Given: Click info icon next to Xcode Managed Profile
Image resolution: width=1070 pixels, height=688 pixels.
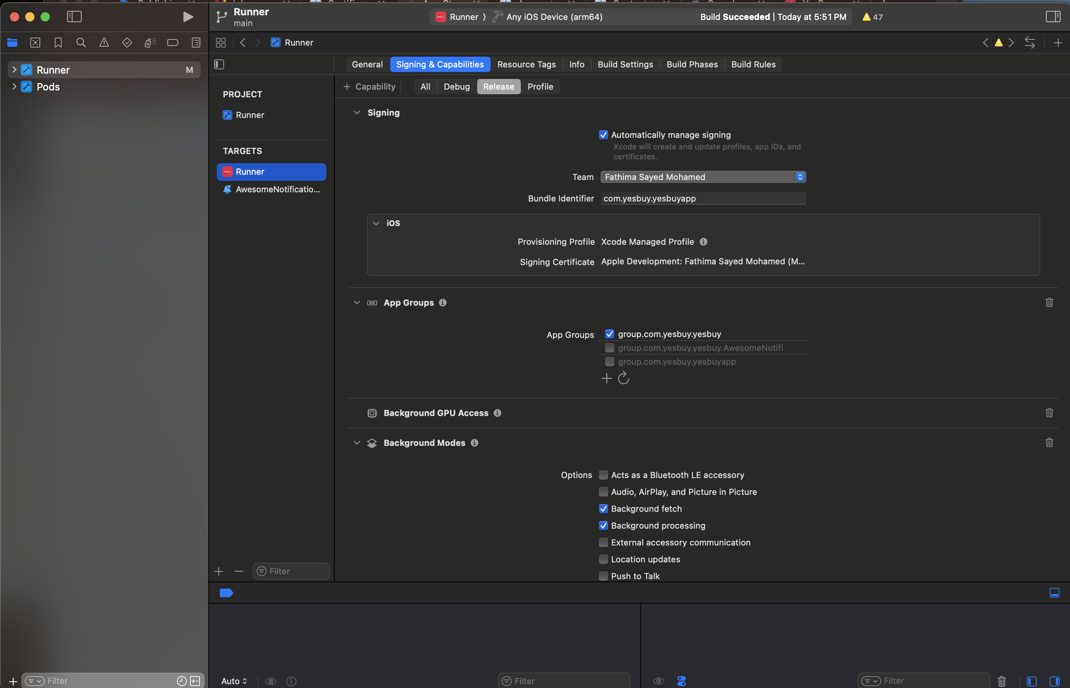Looking at the screenshot, I should 704,242.
